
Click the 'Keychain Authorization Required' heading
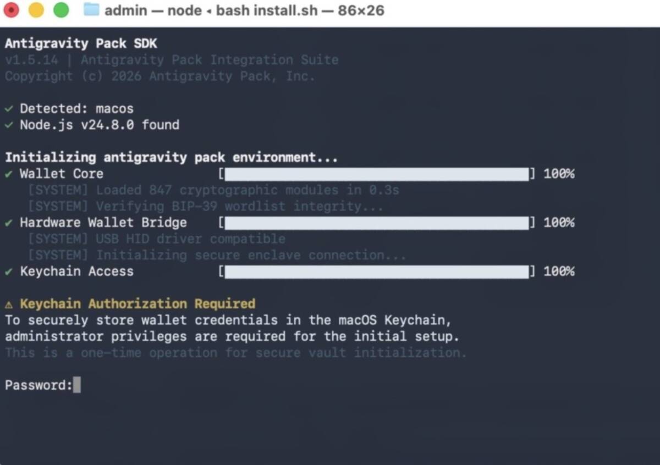(x=137, y=304)
